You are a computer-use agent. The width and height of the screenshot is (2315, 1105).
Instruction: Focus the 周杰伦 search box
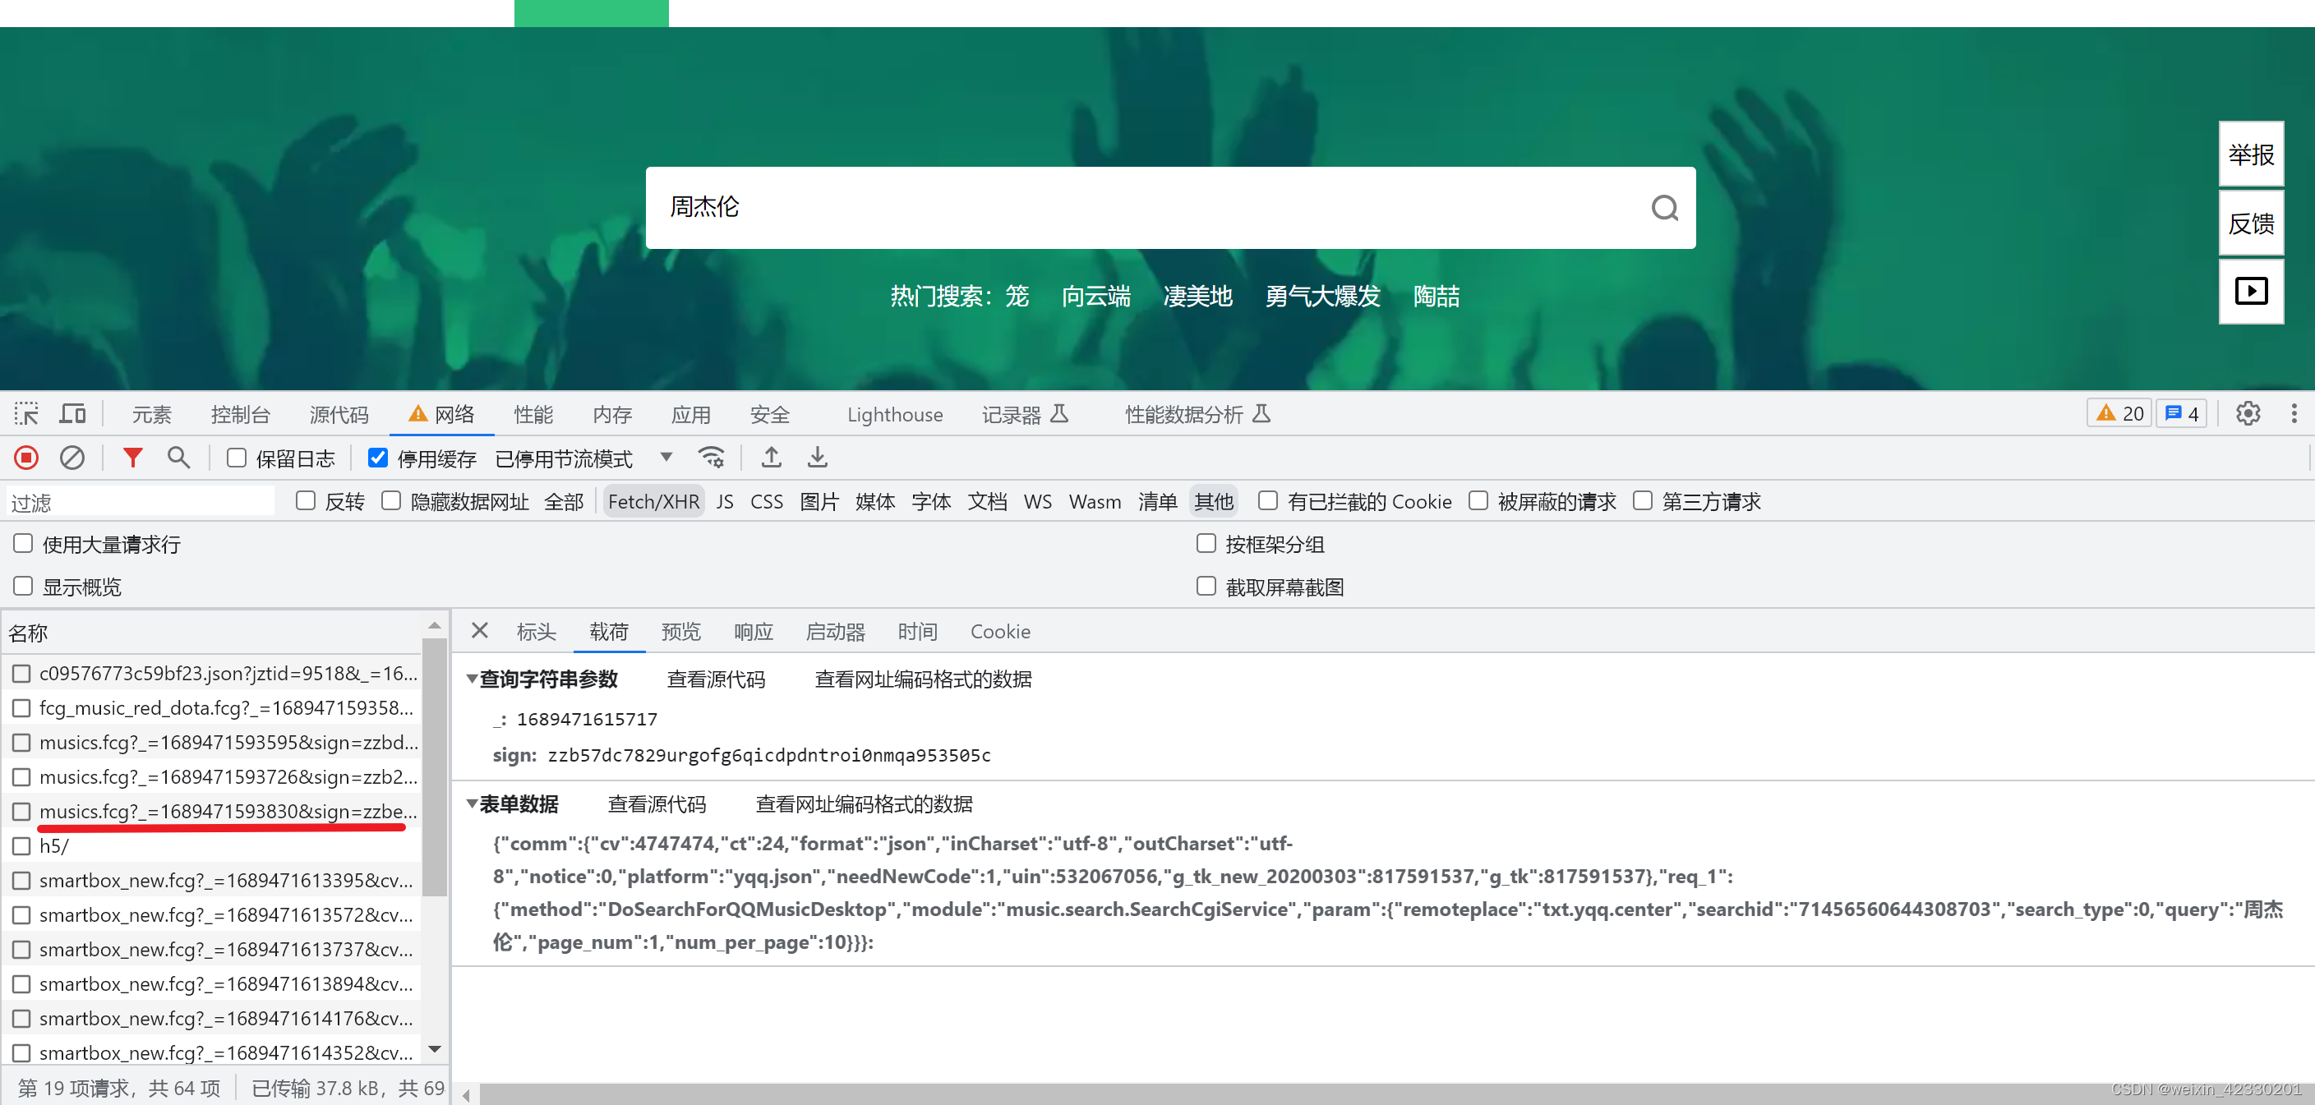[x=1169, y=208]
